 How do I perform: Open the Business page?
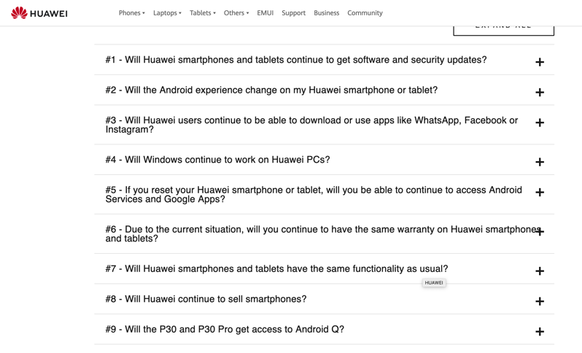click(x=326, y=13)
